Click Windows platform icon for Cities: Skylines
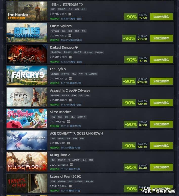Screen dimensions: 179x196 tap(70, 36)
